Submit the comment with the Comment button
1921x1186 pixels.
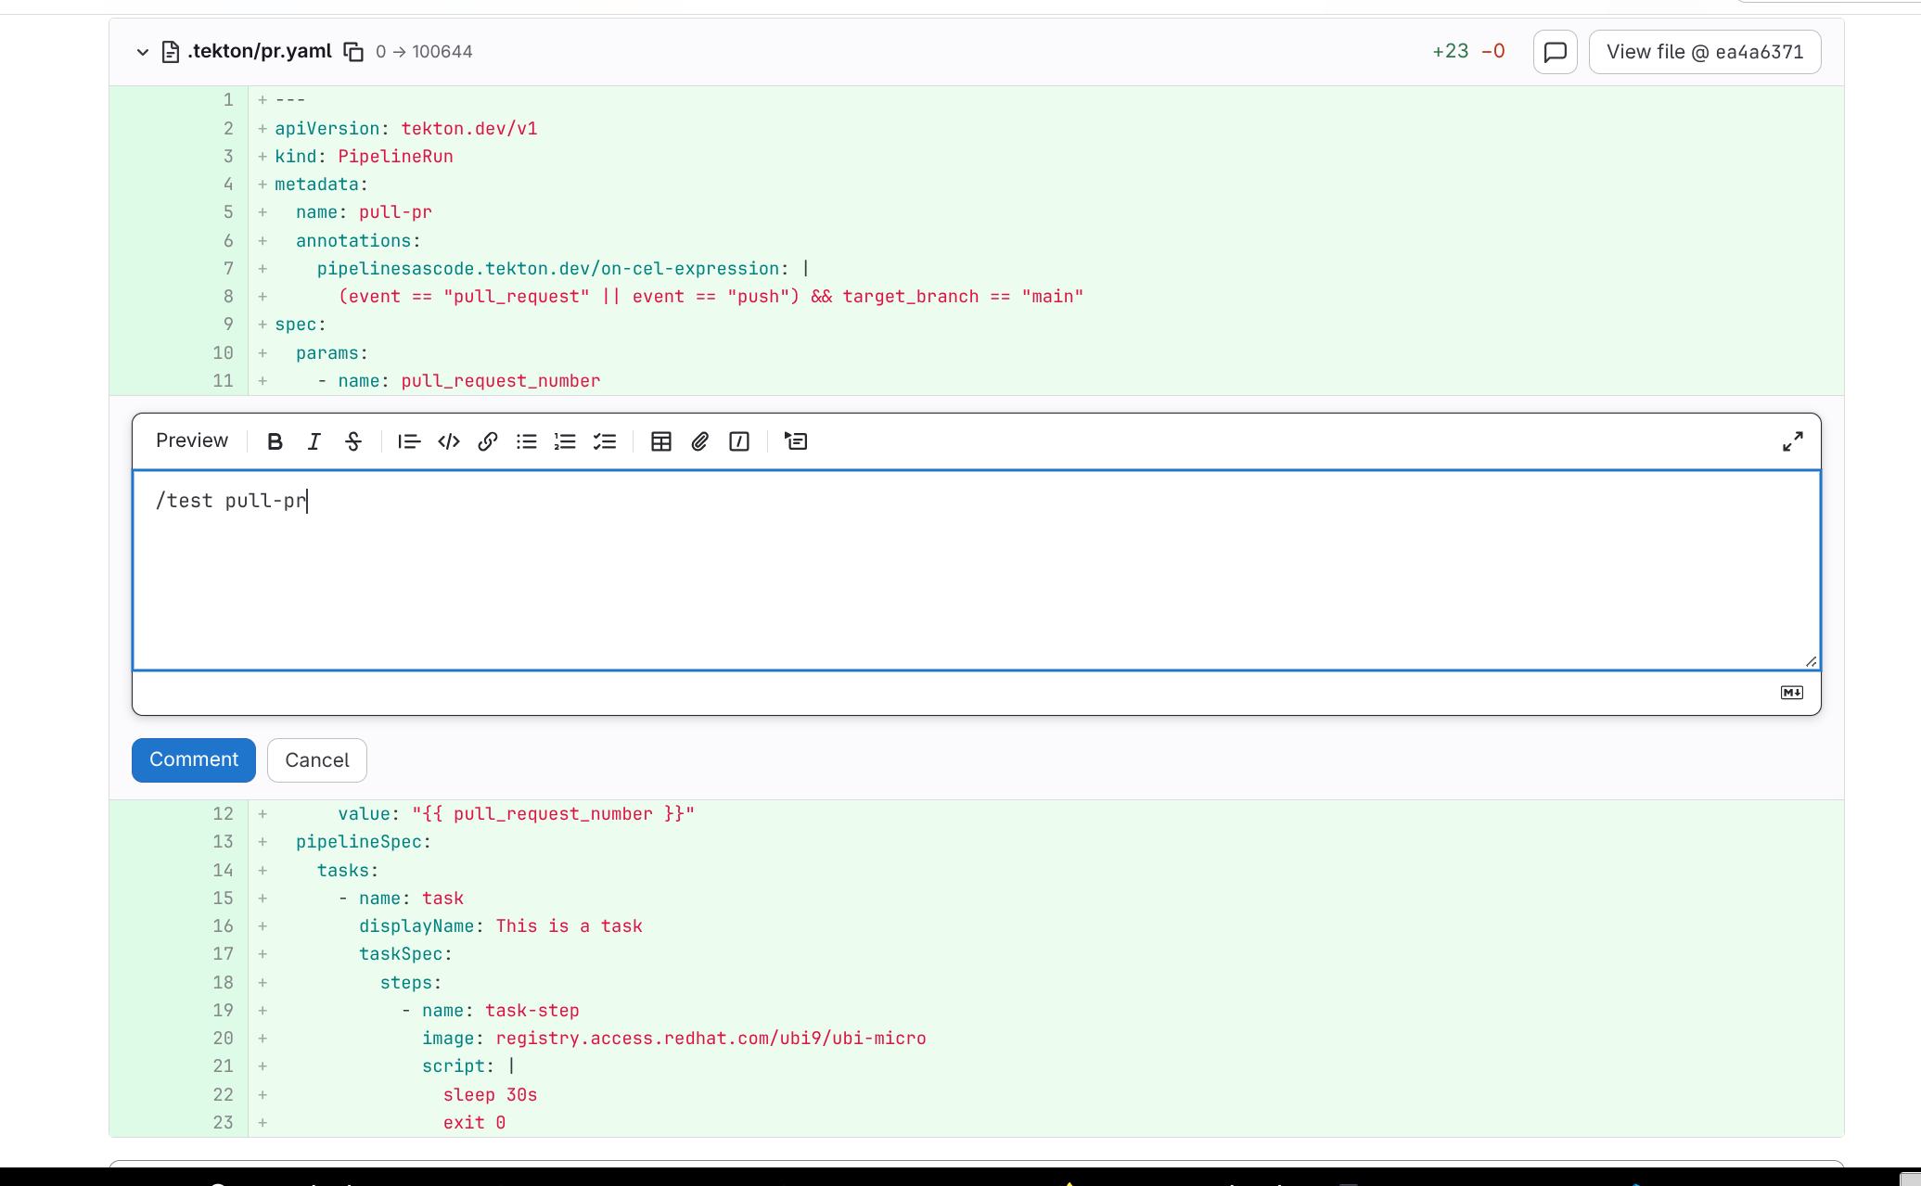click(x=193, y=759)
